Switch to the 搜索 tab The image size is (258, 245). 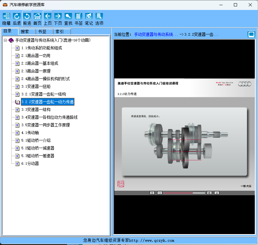25,31
